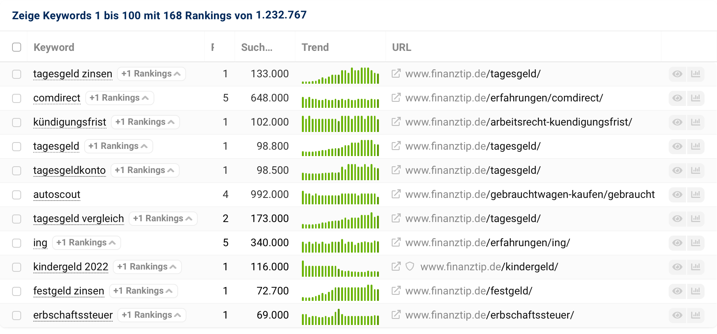Click the eye icon in tagesgeld zinsen row
The width and height of the screenshot is (717, 334).
677,74
